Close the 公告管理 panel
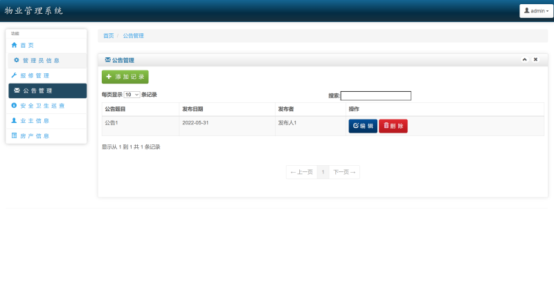 [535, 59]
